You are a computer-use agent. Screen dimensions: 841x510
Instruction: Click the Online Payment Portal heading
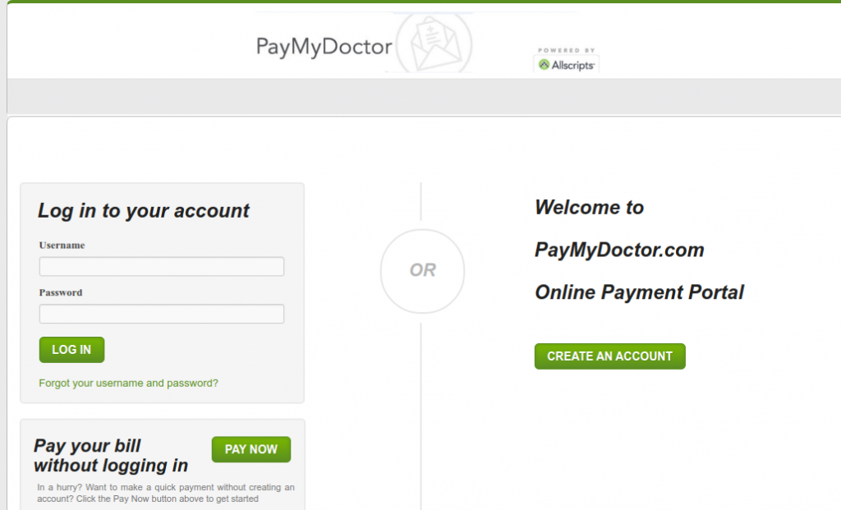point(639,292)
